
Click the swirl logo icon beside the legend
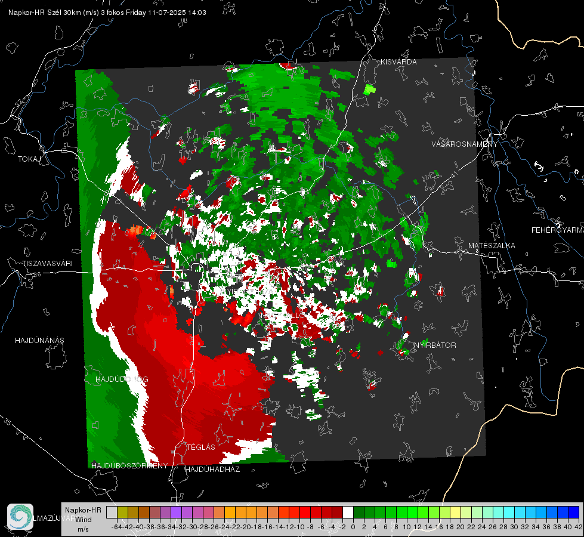pos(20,517)
